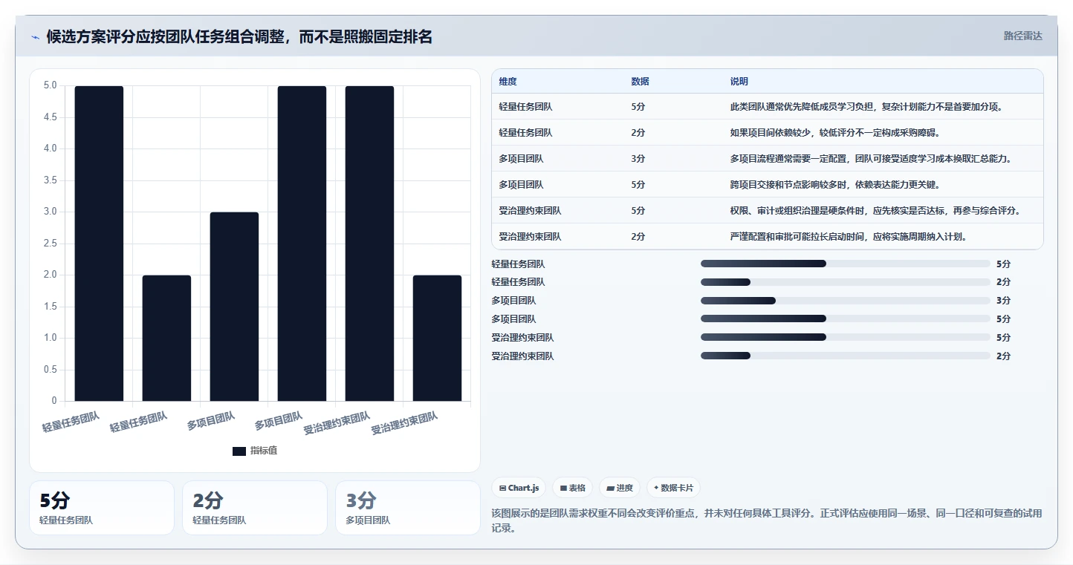Viewport: 1073px width, 565px height.
Task: Click 2分 in the 严谨配置和审批 table row
Action: pyautogui.click(x=638, y=237)
